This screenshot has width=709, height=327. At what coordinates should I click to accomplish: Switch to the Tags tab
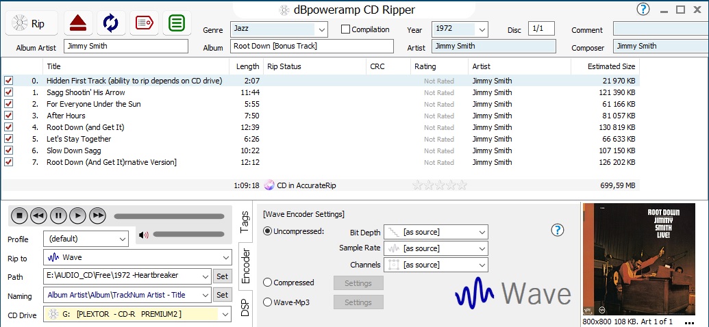pos(245,222)
